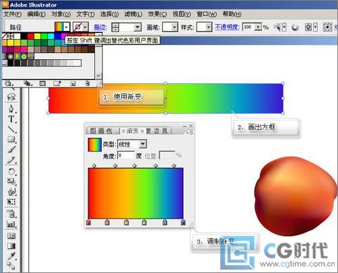Open the select similar objects dropdown arrow
Screen dimensions: 338x273
pyautogui.click(x=284, y=28)
